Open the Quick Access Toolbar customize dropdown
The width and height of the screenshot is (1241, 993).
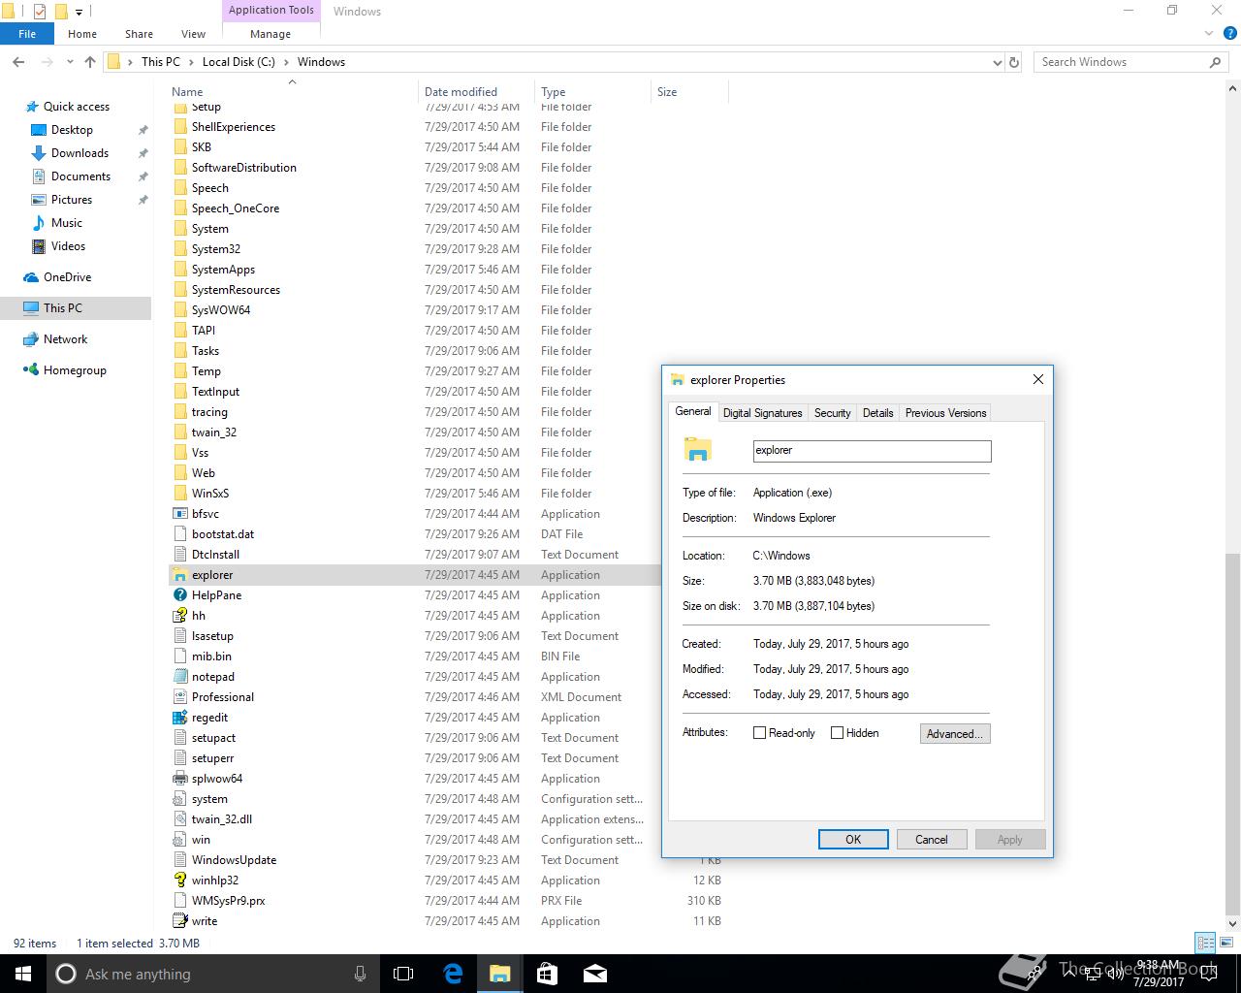tap(80, 12)
